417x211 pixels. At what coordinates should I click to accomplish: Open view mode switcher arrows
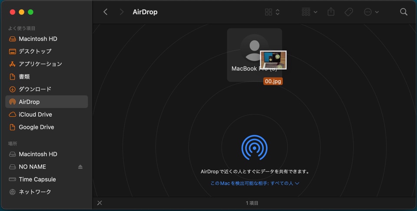tap(278, 12)
